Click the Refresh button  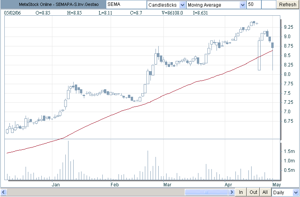click(x=287, y=5)
